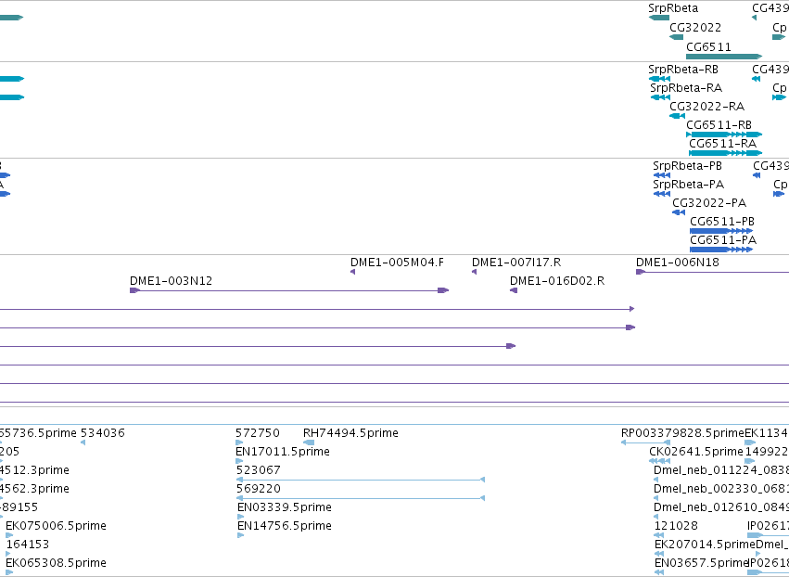
Task: Select the 569220 EST alignment
Action: click(361, 498)
